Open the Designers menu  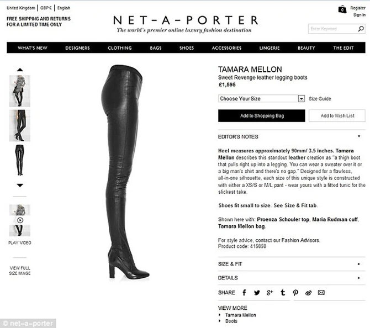(x=77, y=48)
